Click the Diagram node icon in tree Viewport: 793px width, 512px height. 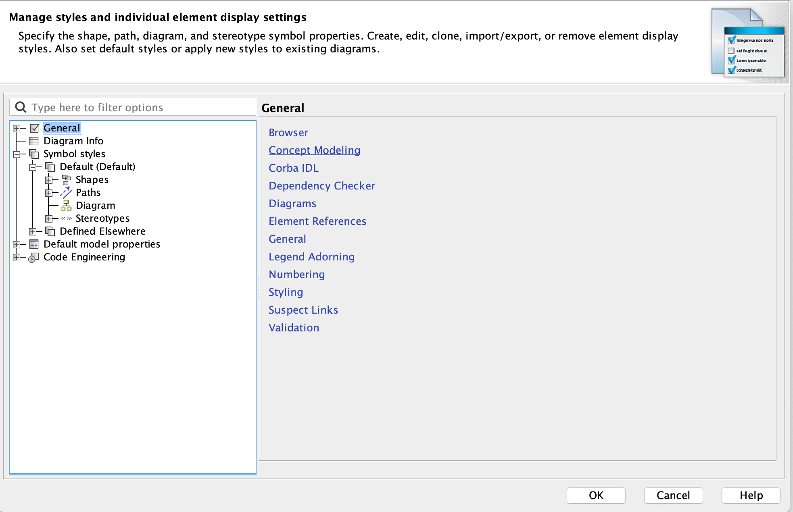(66, 206)
